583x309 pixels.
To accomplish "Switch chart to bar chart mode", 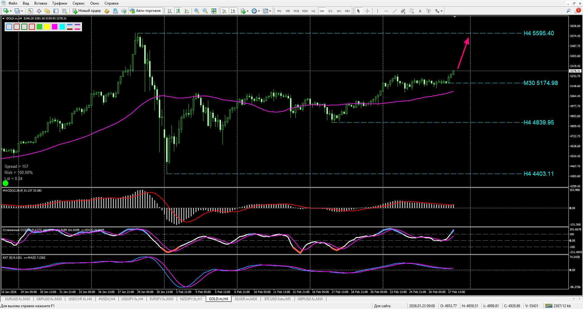I will [x=170, y=11].
